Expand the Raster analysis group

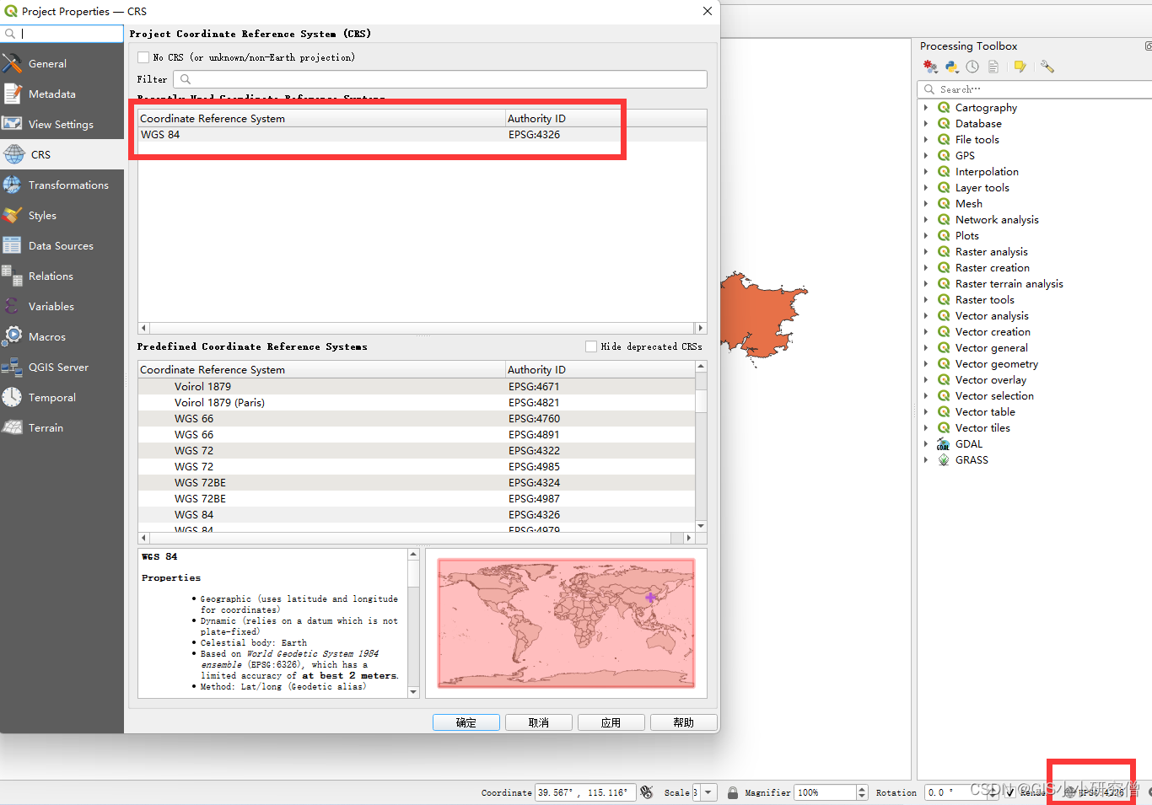point(926,252)
